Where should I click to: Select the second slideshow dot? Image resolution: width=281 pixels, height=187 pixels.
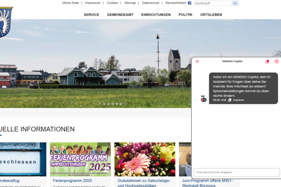click(108, 104)
